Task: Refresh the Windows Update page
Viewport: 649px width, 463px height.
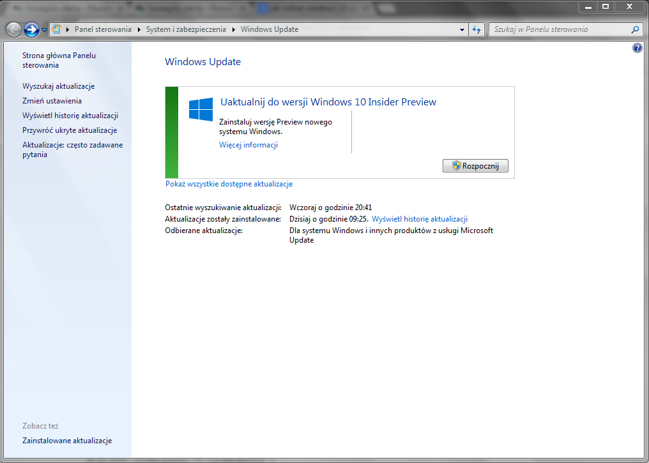Action: [x=477, y=29]
